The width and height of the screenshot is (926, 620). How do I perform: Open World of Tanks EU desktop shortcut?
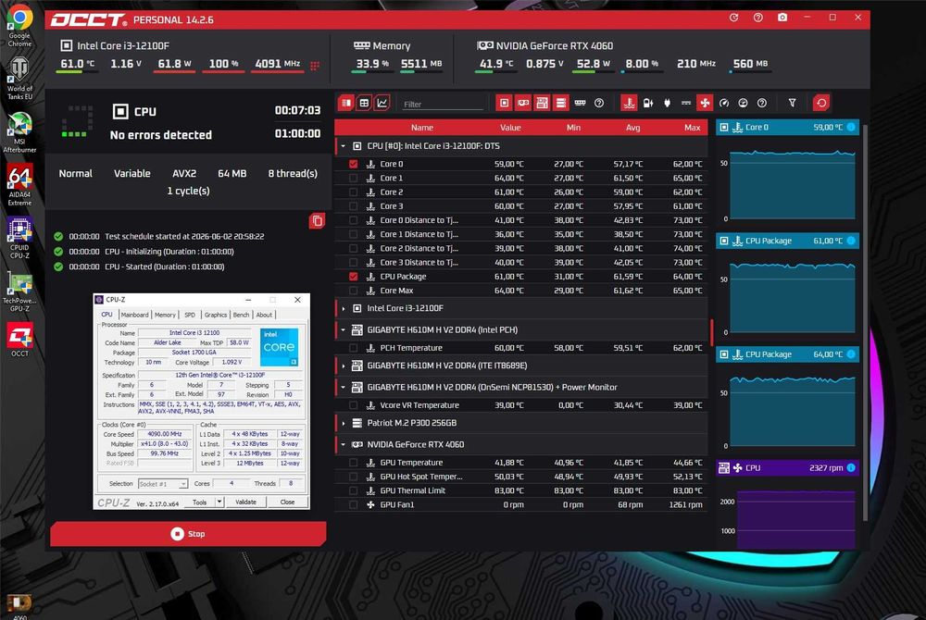click(x=19, y=79)
